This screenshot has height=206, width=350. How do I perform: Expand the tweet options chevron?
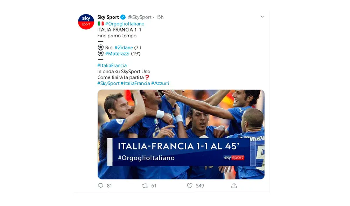point(262,17)
